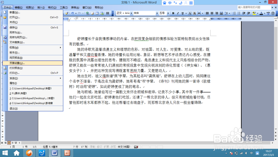Choose 另存为(A)... from File menu
This screenshot has height=157, width=278.
click(x=33, y=33)
